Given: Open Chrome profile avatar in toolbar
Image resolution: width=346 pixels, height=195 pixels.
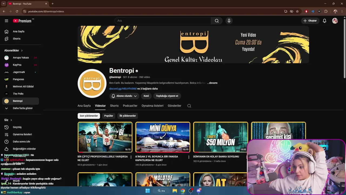Looking at the screenshot, I should [x=335, y=11].
